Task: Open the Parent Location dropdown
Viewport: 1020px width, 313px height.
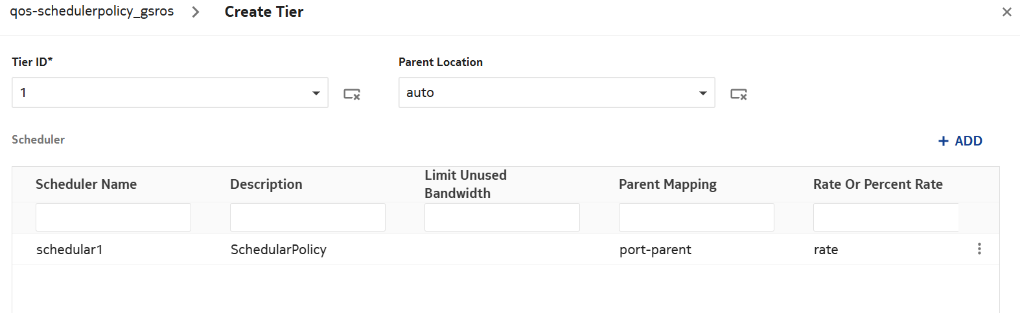Action: click(702, 93)
